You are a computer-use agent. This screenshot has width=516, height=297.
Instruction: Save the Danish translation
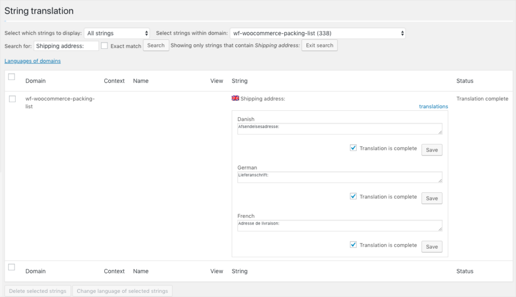432,150
